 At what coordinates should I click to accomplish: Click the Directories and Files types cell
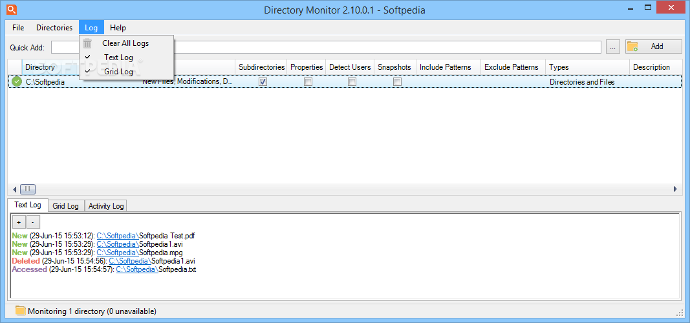[582, 82]
